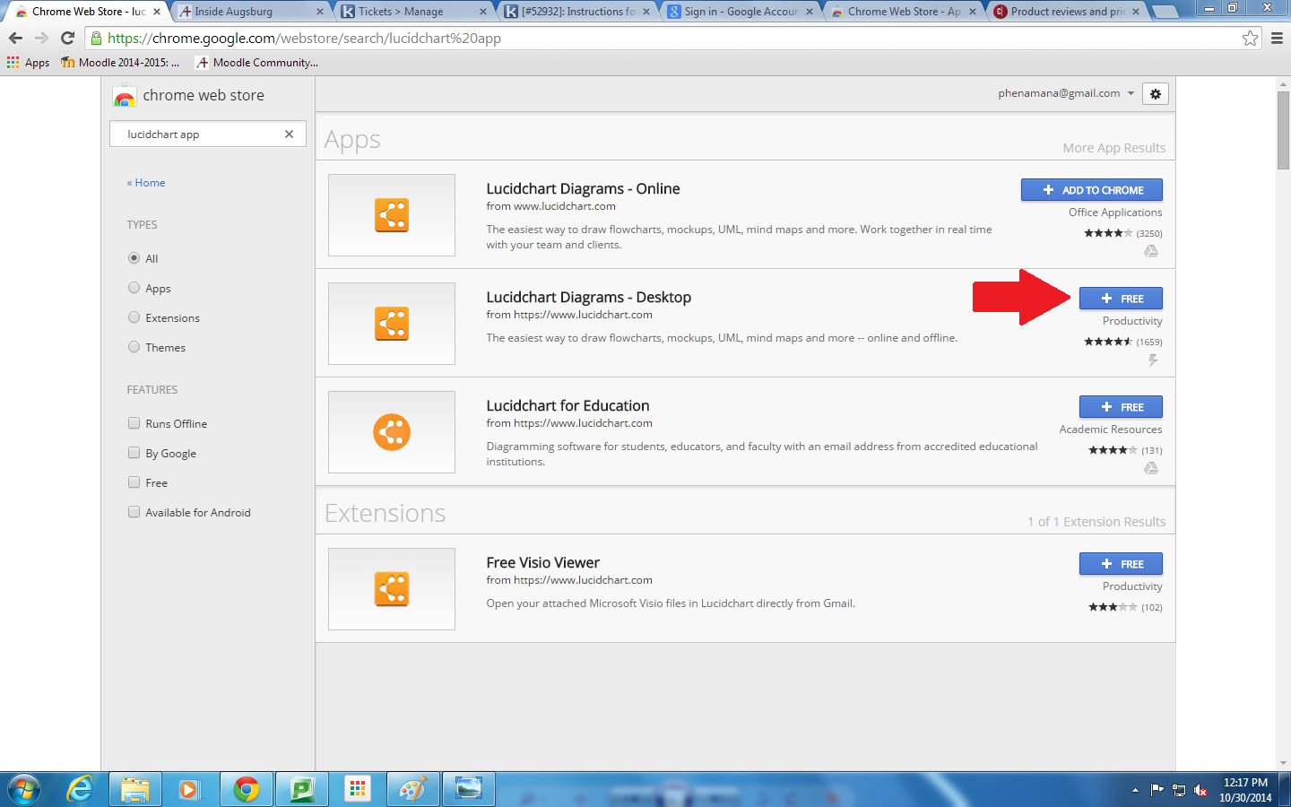
Task: Open Free Visio Viewer extension thumbnail
Action: coord(392,589)
